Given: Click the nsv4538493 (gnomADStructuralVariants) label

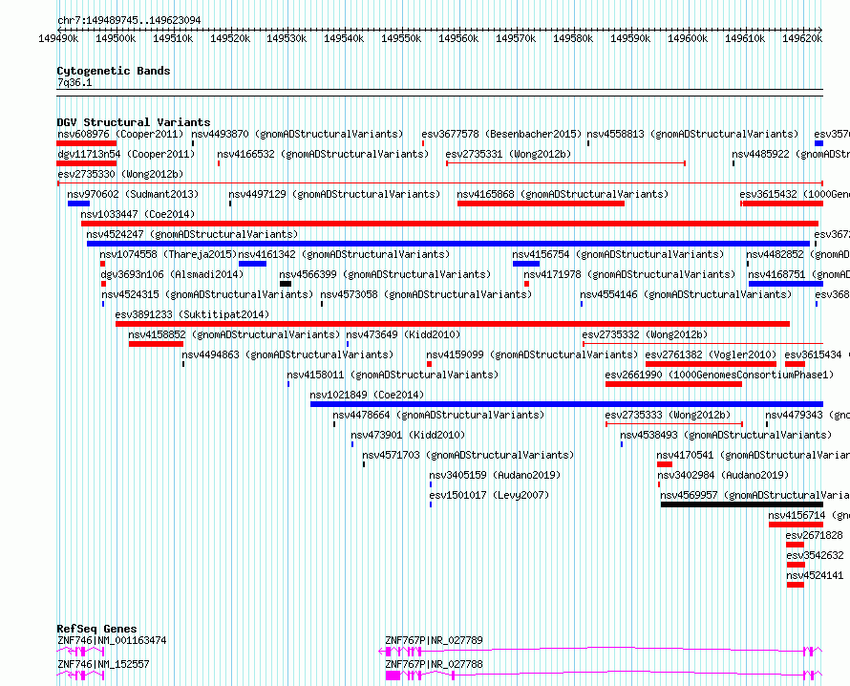Looking at the screenshot, I should click(726, 435).
